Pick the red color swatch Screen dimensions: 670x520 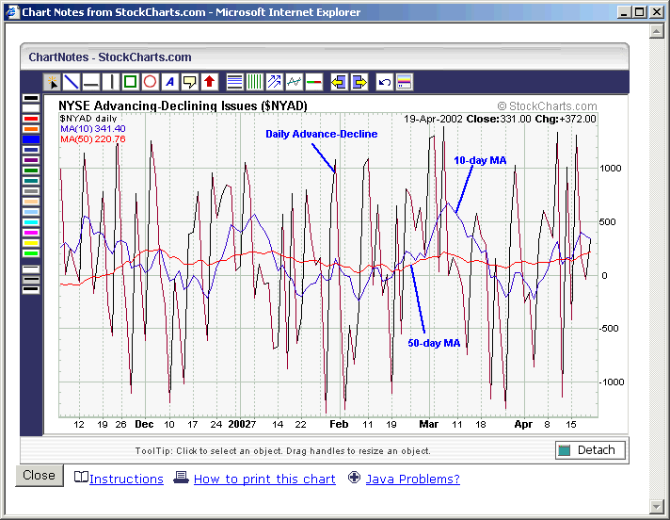coord(31,119)
